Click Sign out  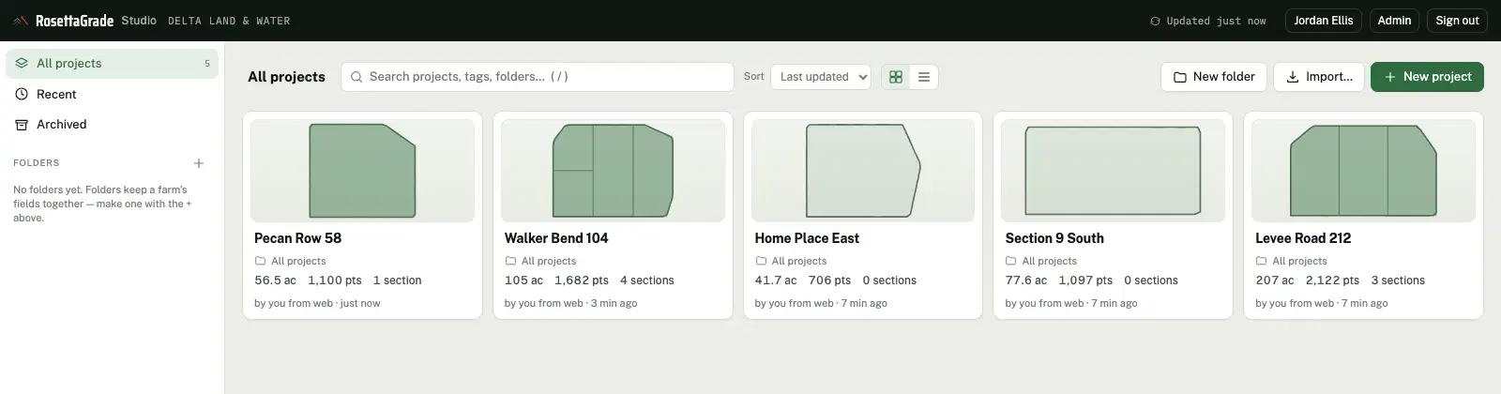click(x=1457, y=21)
